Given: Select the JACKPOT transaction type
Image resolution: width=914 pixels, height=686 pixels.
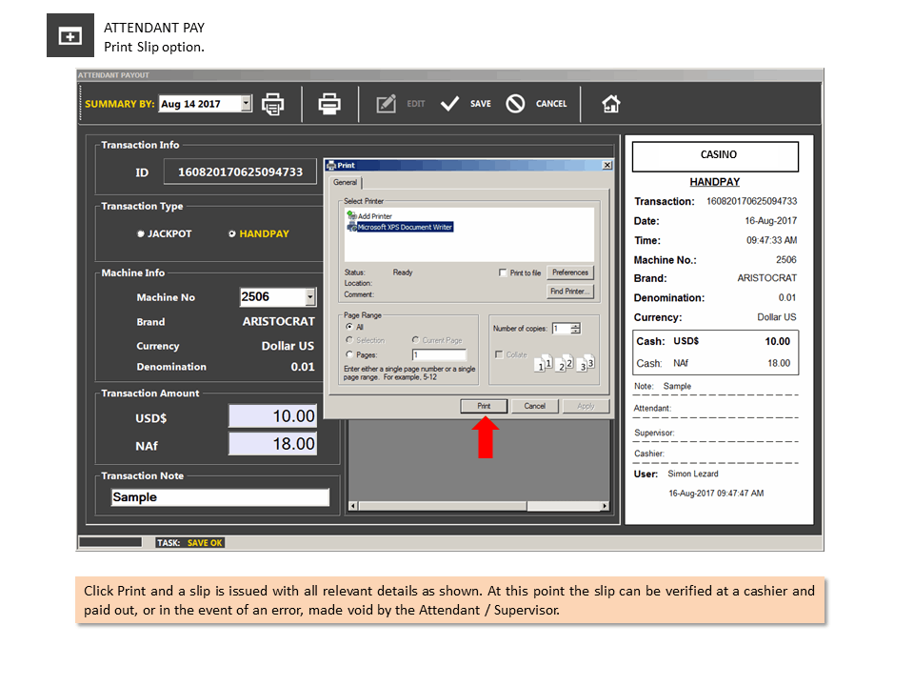Looking at the screenshot, I should tap(141, 234).
